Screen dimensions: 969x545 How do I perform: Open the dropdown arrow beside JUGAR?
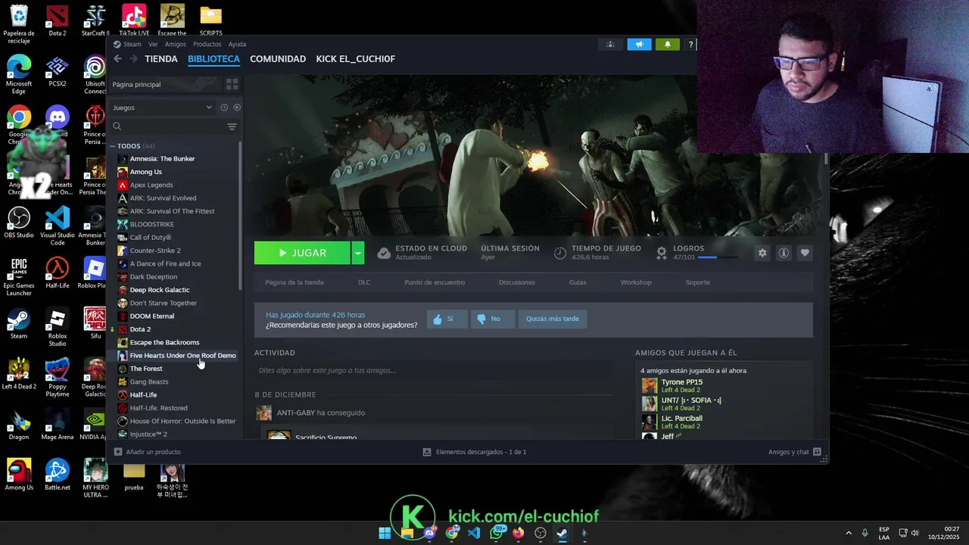coord(358,253)
